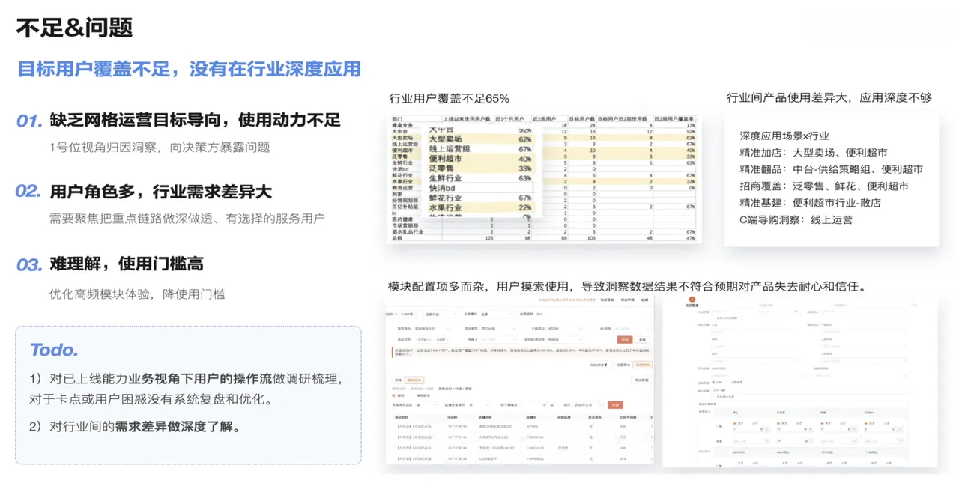Click the second Todo item about 需求差异
Viewport: 959px width, 495px height.
coord(136,427)
